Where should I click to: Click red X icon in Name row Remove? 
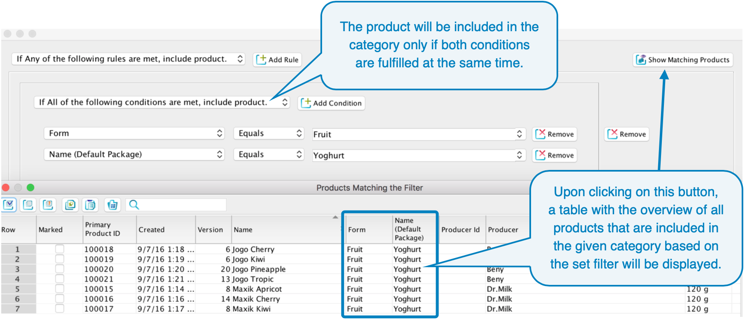tap(540, 155)
